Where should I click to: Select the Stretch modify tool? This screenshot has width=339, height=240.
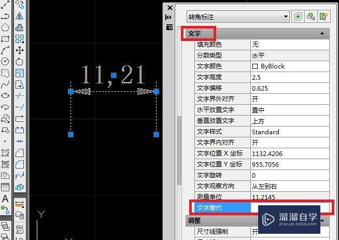(x=20, y=84)
